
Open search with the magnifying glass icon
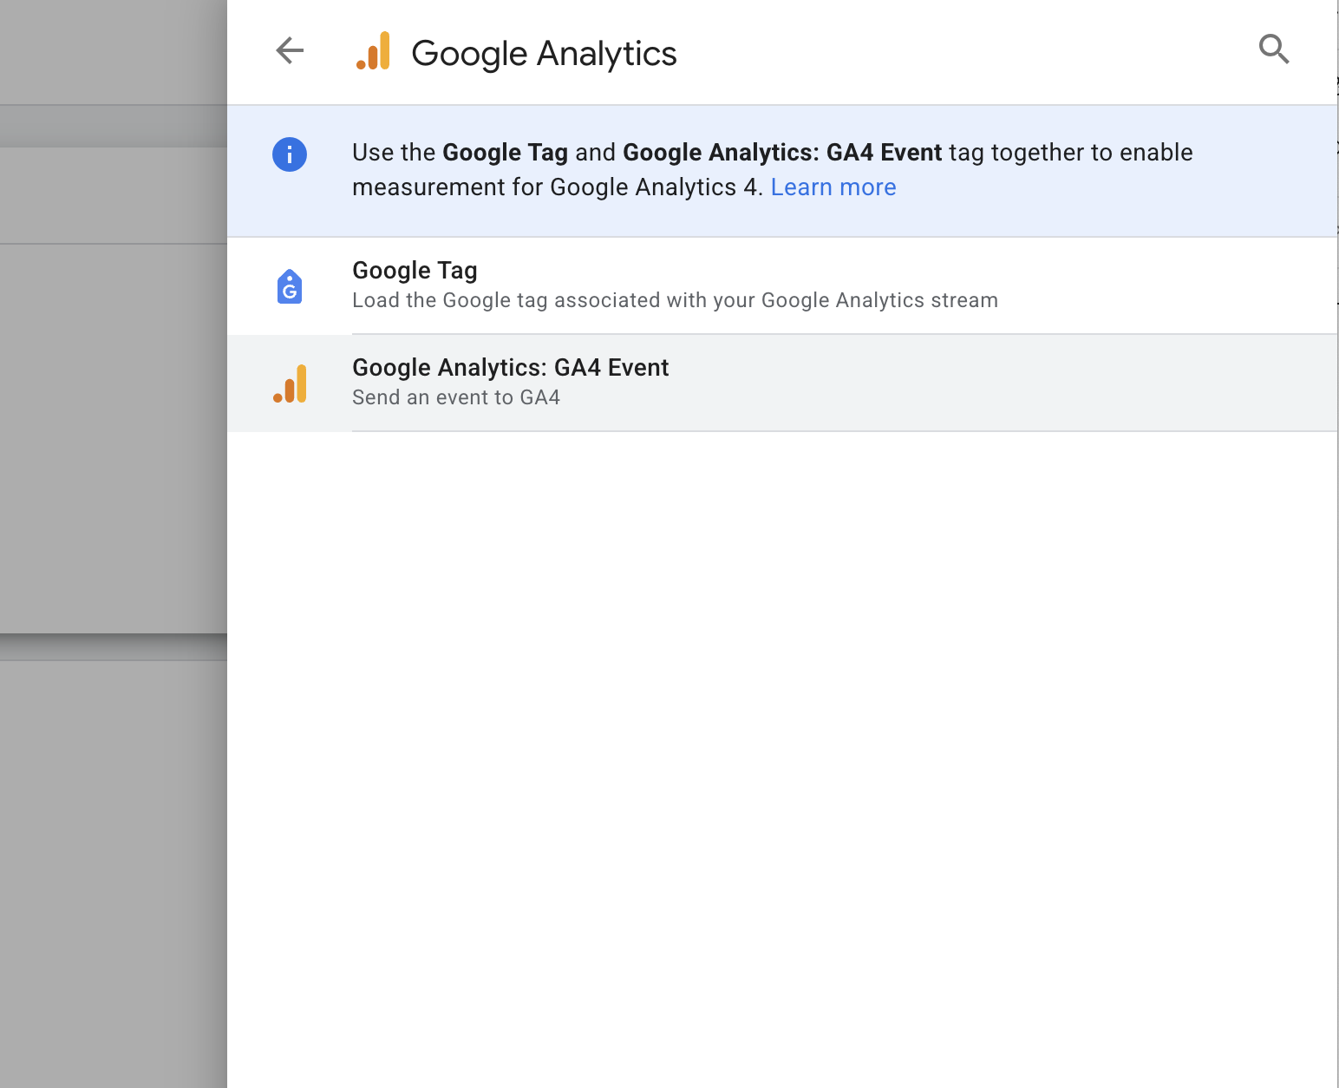click(1273, 49)
